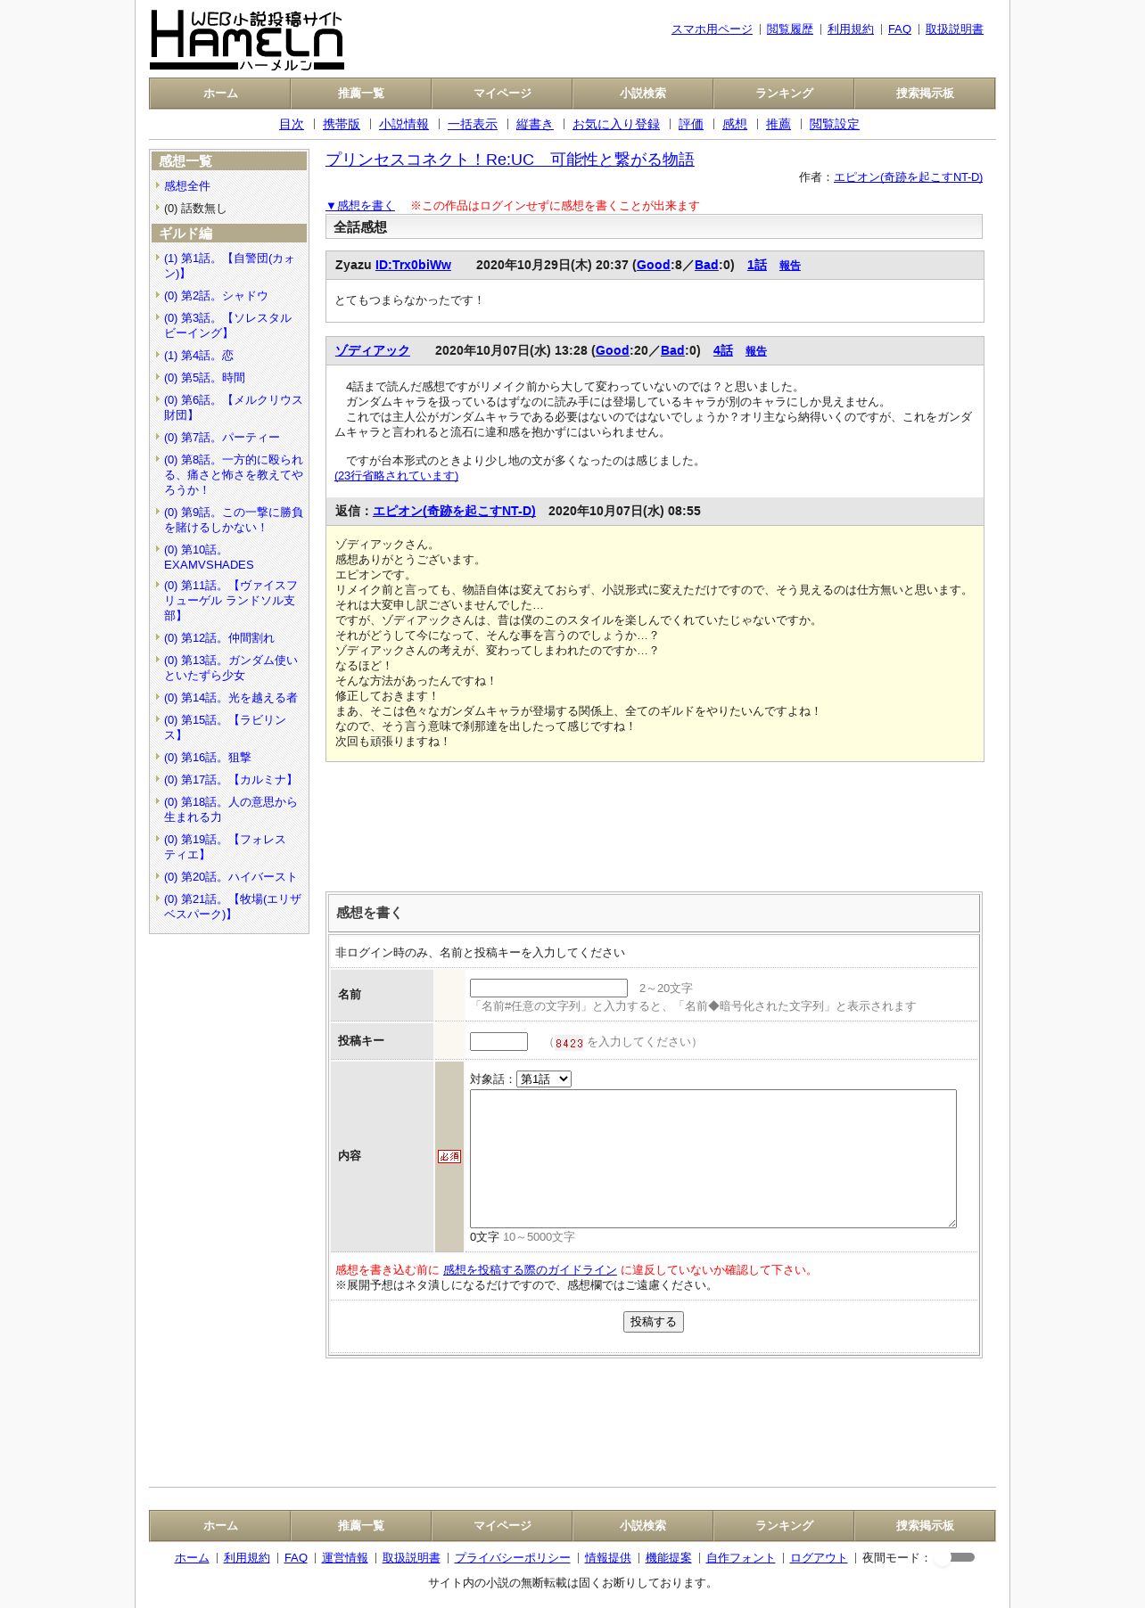
Task: Open 機能提案 in the footer
Action: (x=669, y=1558)
